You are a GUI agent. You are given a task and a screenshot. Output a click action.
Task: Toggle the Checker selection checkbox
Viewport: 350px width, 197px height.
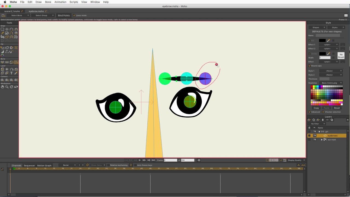[x=323, y=112]
